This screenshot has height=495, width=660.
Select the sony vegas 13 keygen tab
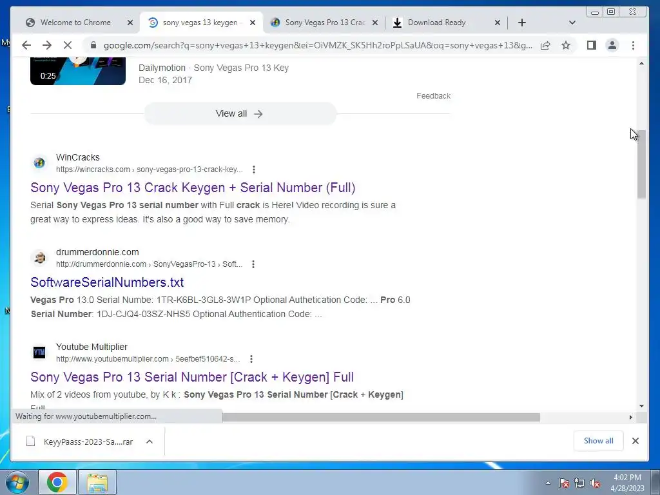tap(200, 23)
